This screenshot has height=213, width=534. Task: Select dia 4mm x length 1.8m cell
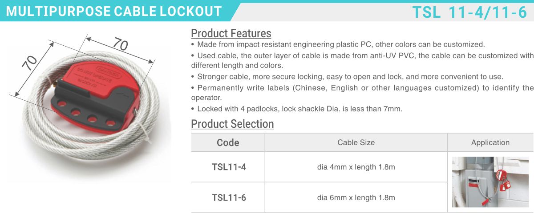356,167
